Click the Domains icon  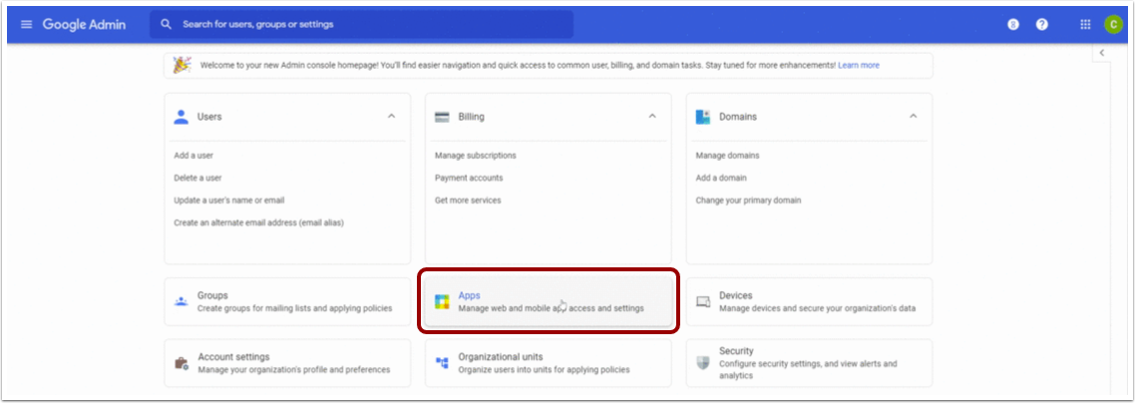coord(703,117)
